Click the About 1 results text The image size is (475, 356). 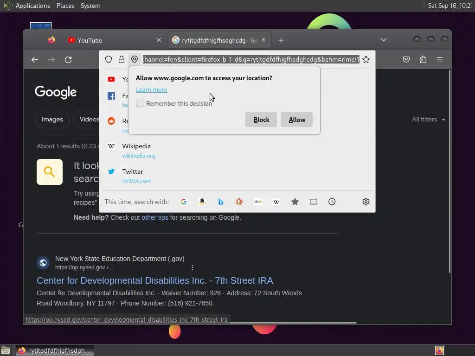pyautogui.click(x=67, y=146)
